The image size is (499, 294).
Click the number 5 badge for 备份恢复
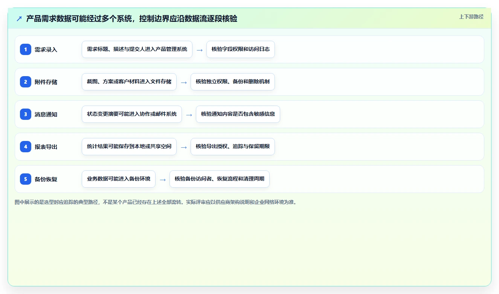[26, 179]
